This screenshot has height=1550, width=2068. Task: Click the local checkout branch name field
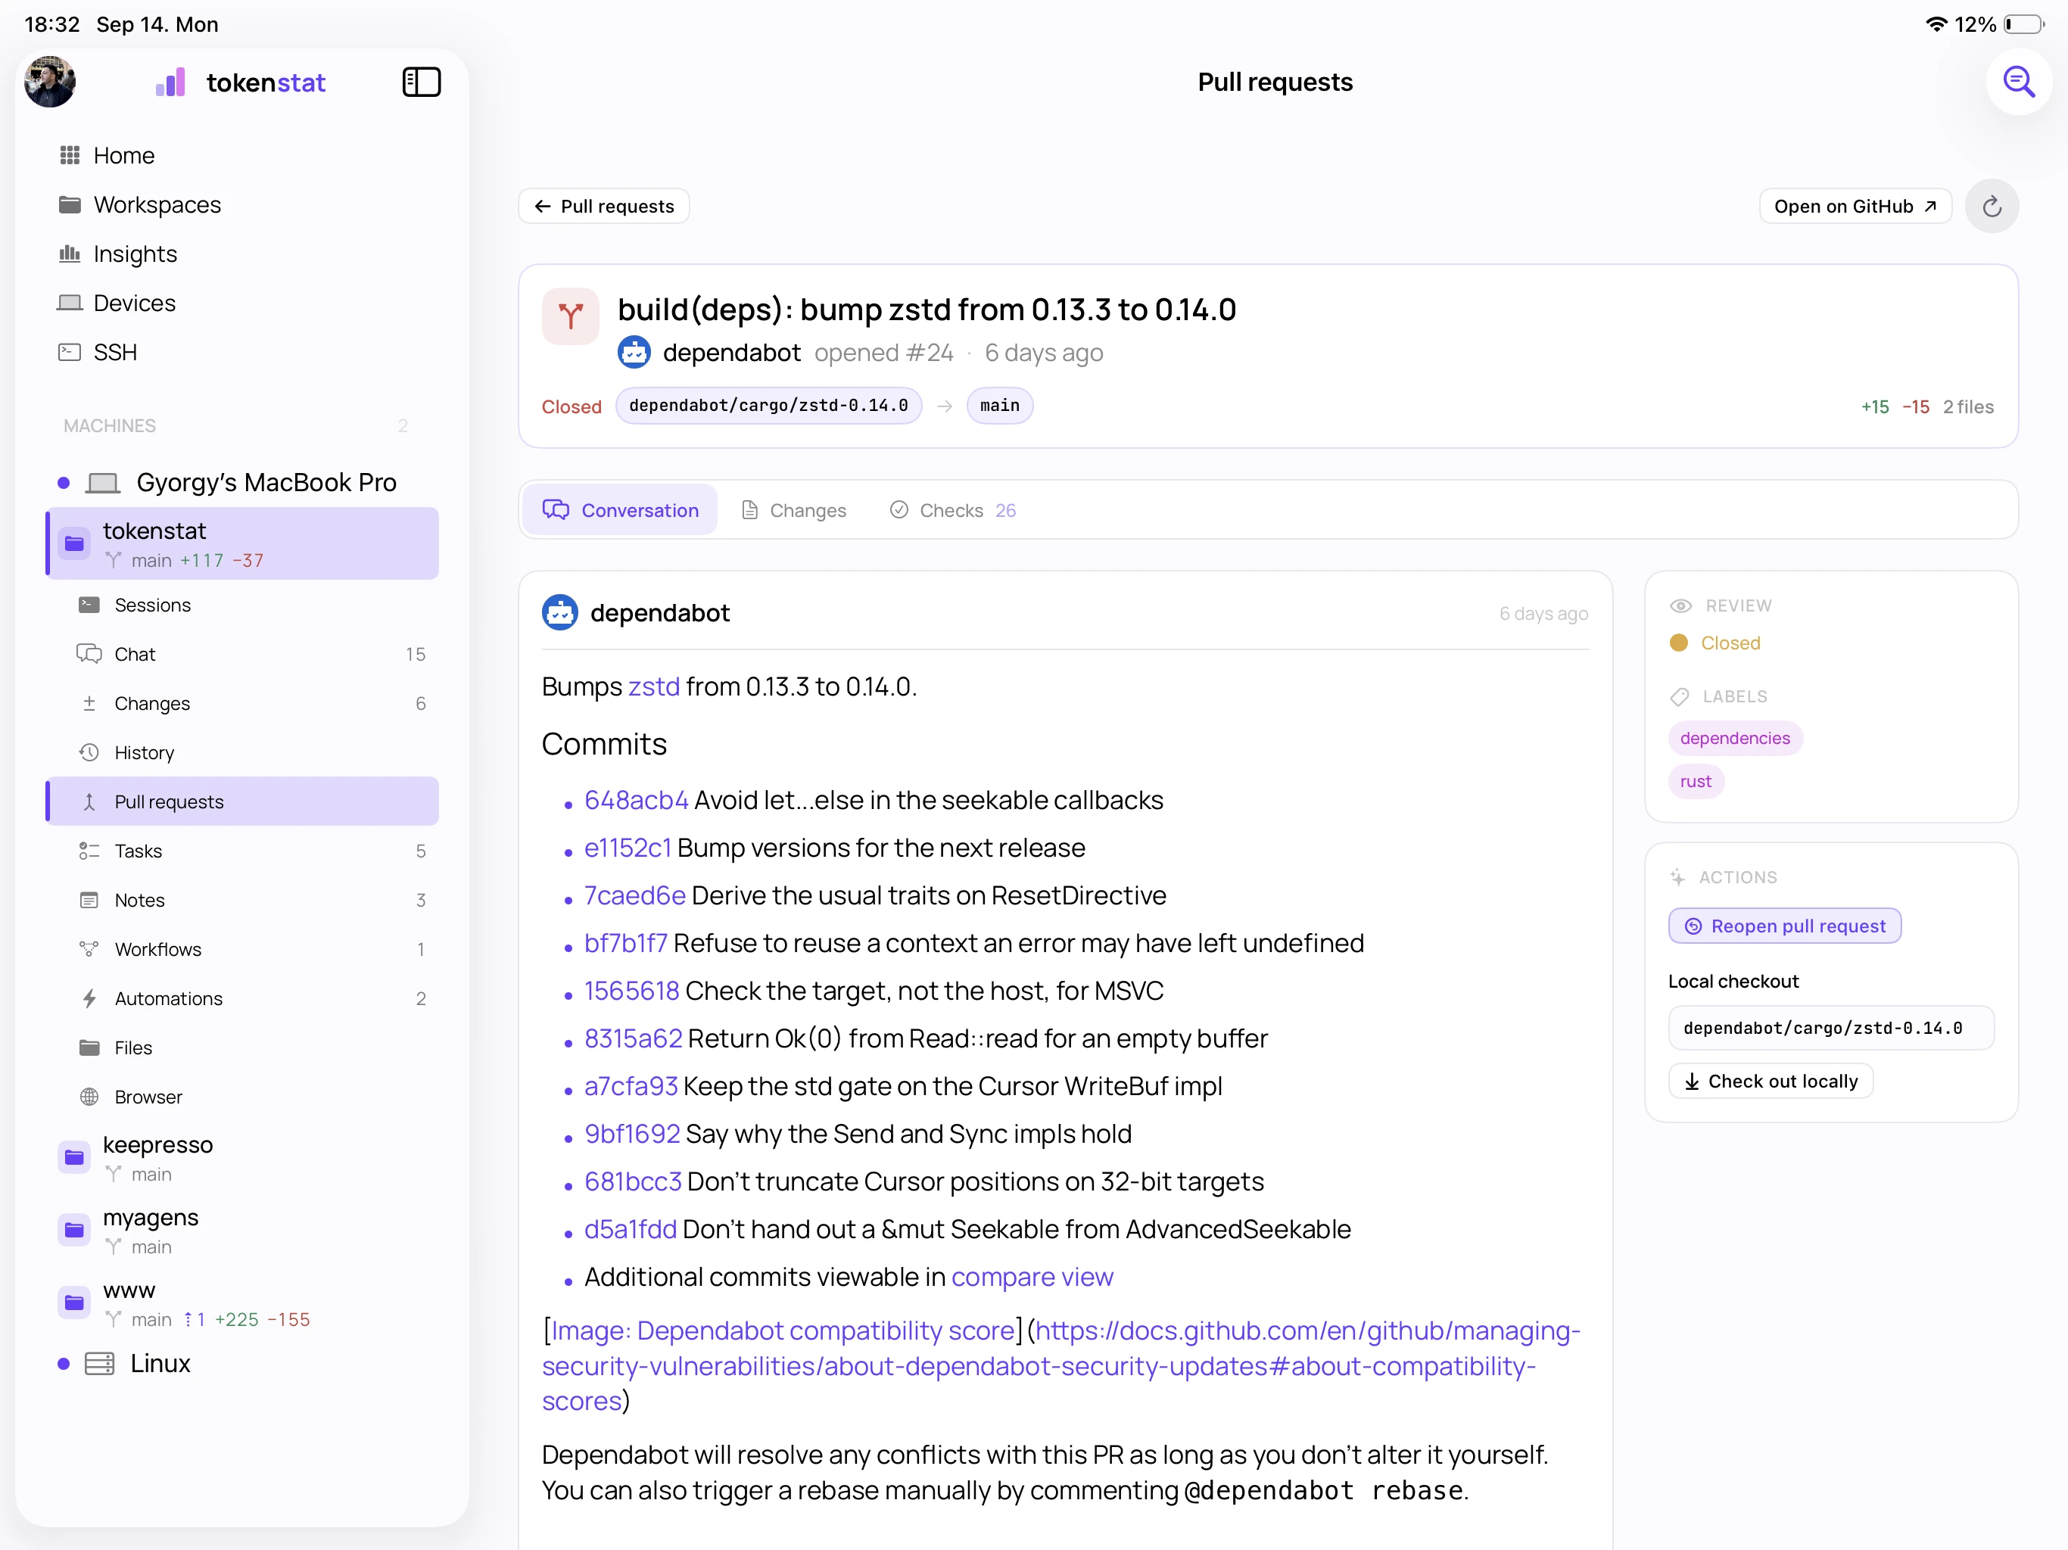(x=1830, y=1029)
